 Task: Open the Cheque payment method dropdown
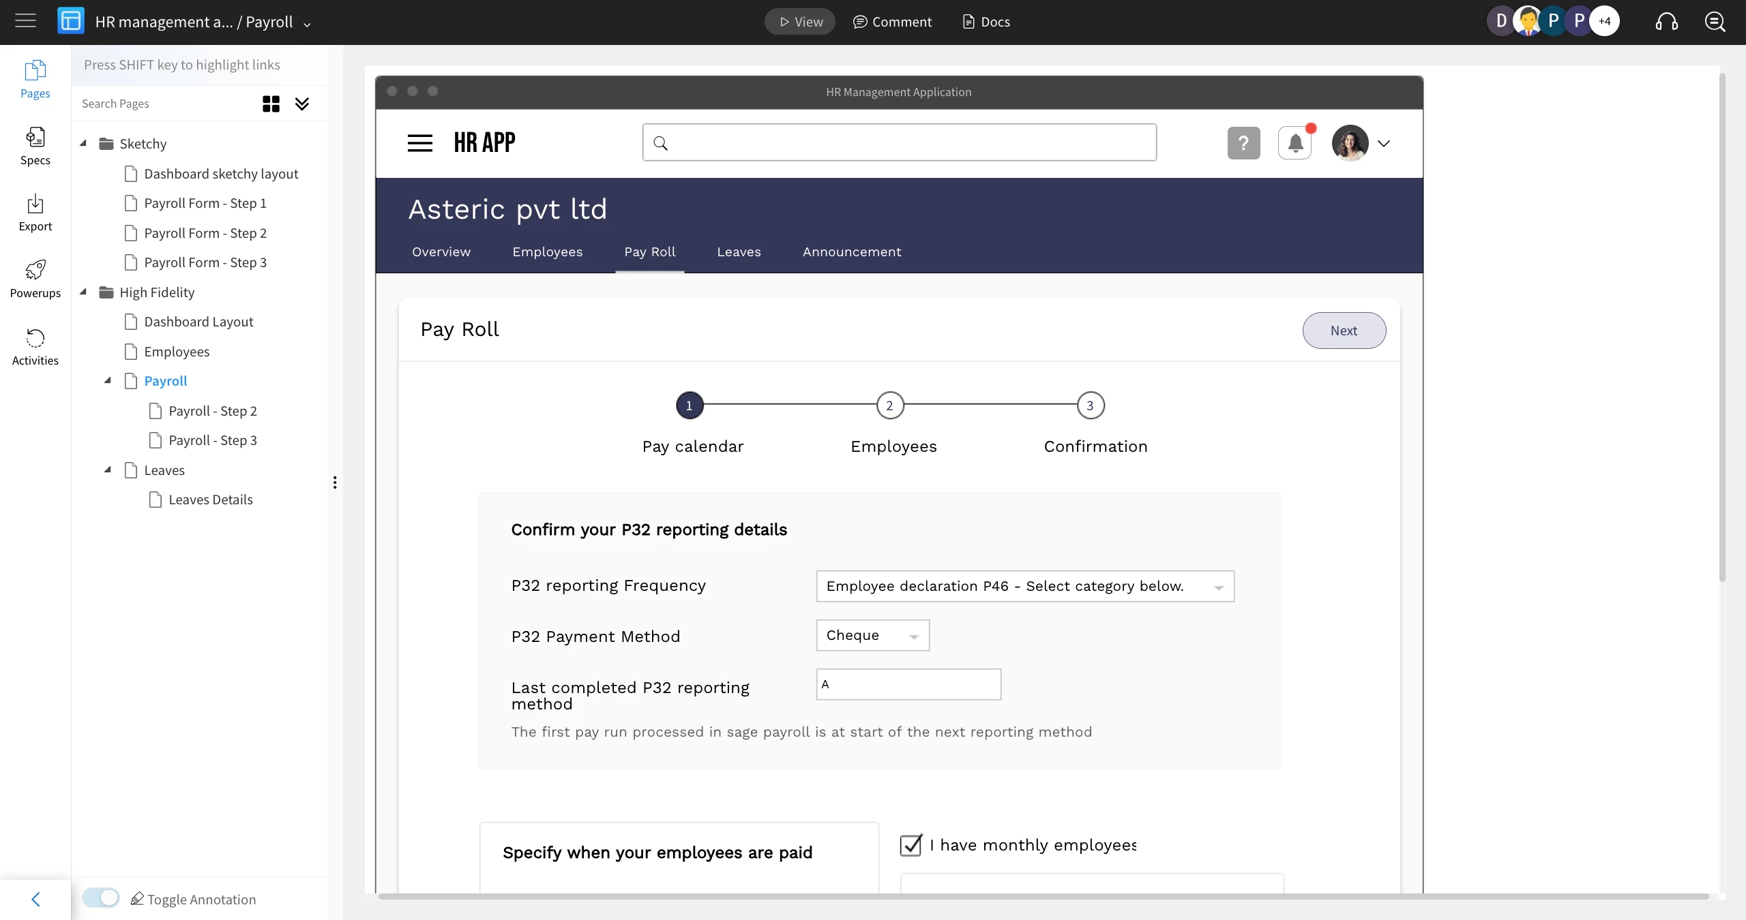tap(872, 635)
